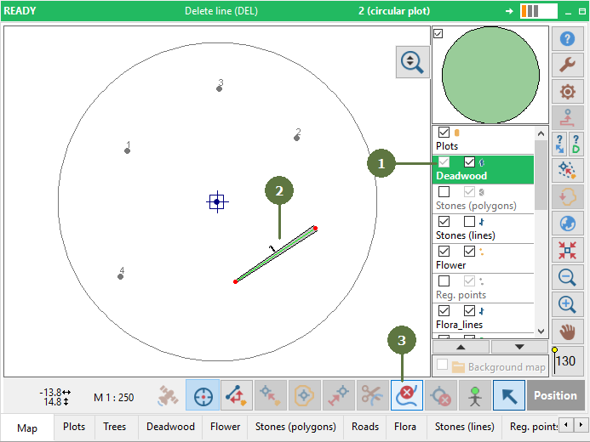590x442 pixels.
Task: Select the pan hand tool
Action: [567, 331]
